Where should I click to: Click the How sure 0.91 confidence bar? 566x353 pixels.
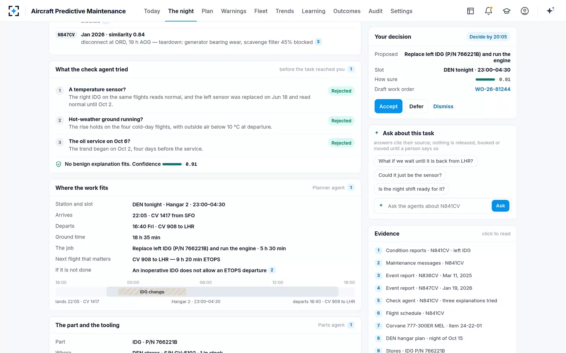[x=485, y=80]
